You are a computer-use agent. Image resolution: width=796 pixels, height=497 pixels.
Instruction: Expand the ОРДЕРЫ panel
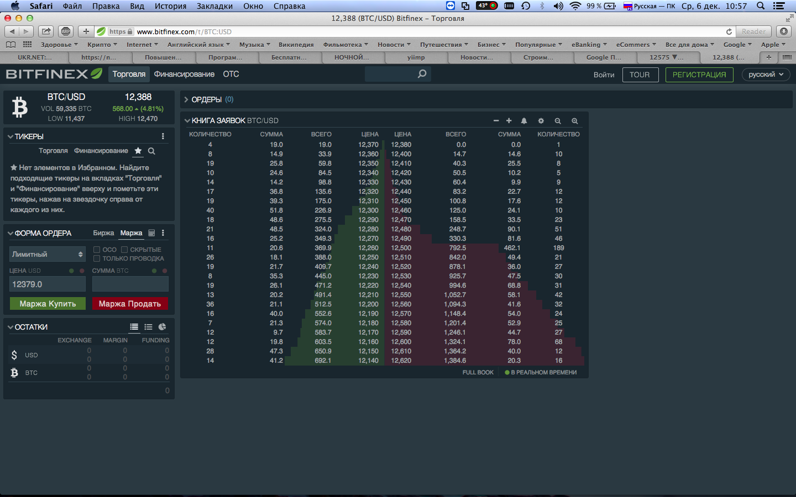point(210,99)
